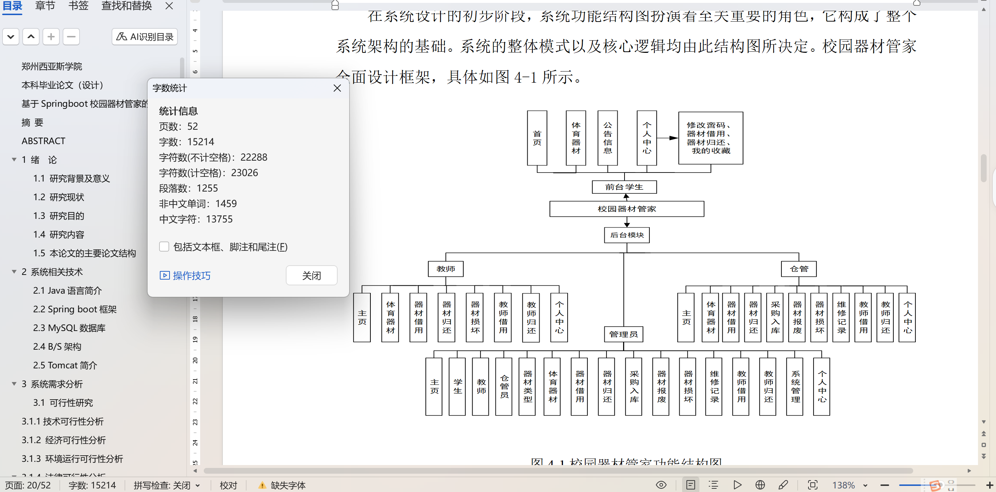Viewport: 996px width, 492px height.
Task: Switch to the 章节 tab
Action: coord(45,6)
